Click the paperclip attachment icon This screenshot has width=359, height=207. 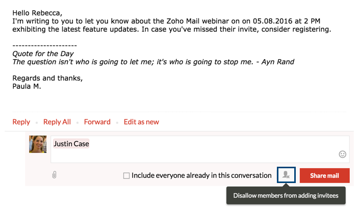[54, 175]
